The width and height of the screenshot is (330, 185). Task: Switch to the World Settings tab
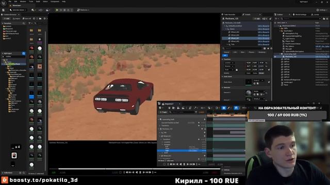click(300, 15)
